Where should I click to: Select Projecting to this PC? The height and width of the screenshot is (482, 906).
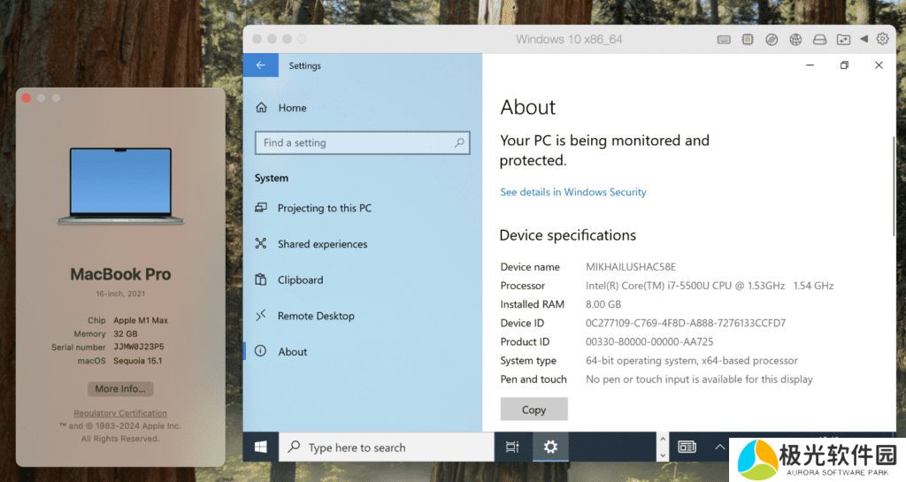(x=324, y=209)
